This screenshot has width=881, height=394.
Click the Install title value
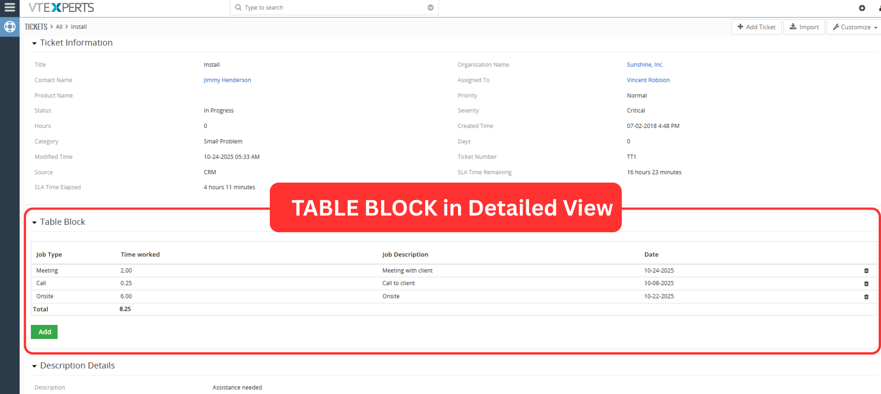[212, 65]
